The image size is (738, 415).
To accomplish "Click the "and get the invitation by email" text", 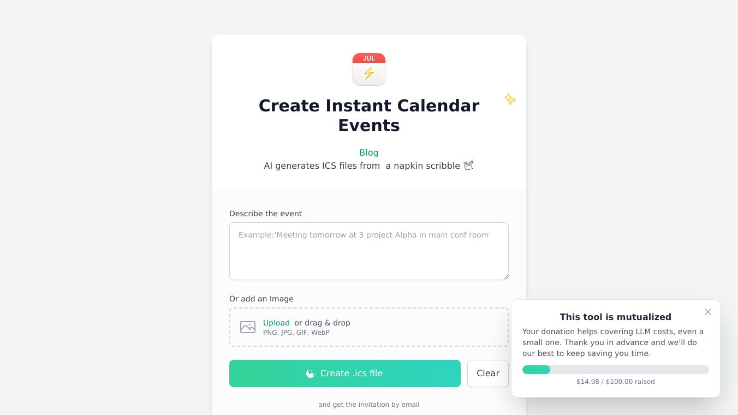I will coord(369,405).
